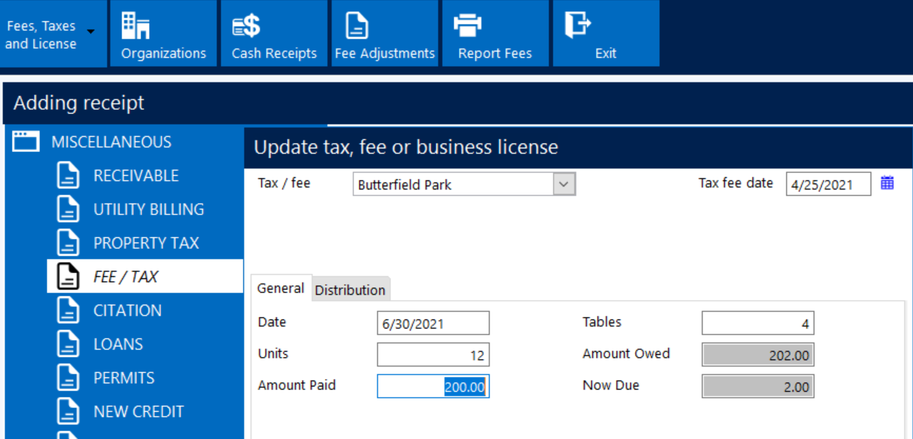Open the Tax / fee dropdown arrow

point(564,184)
